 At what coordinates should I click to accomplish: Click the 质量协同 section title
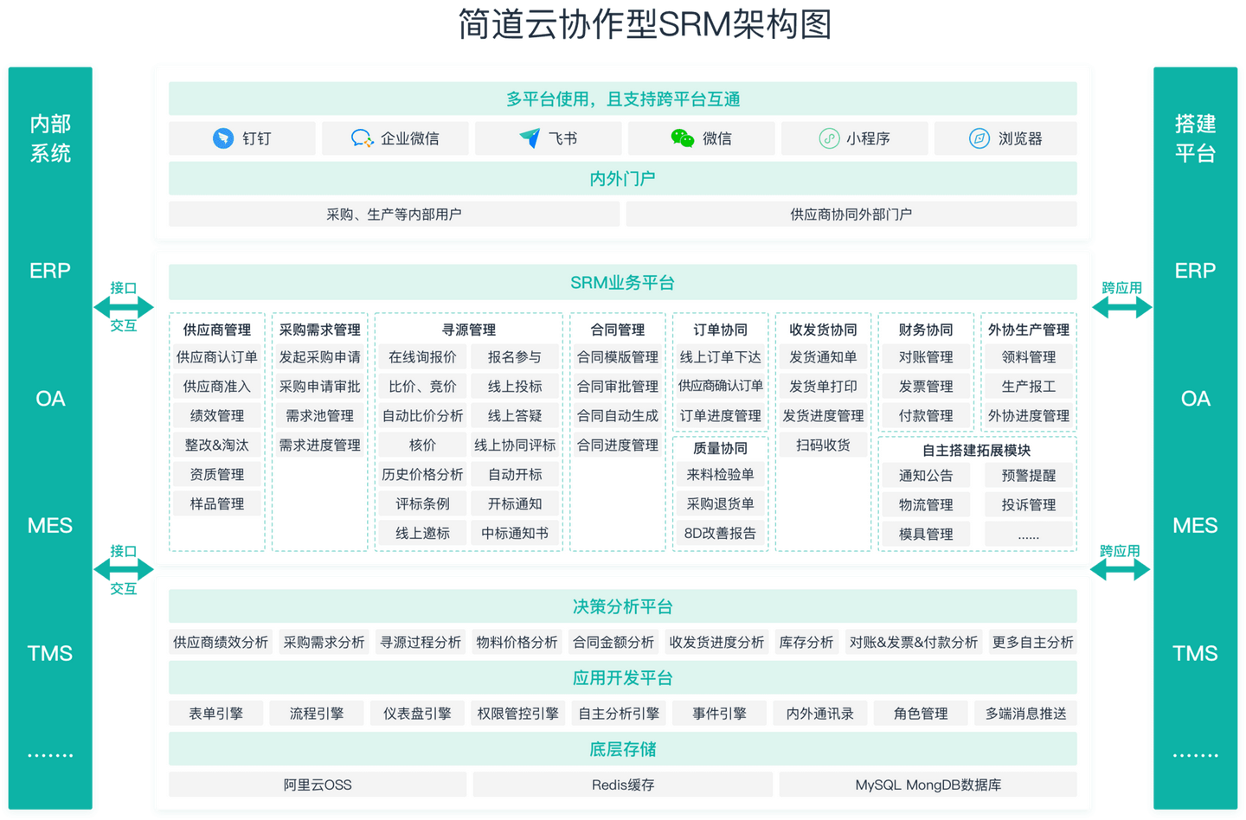(720, 448)
